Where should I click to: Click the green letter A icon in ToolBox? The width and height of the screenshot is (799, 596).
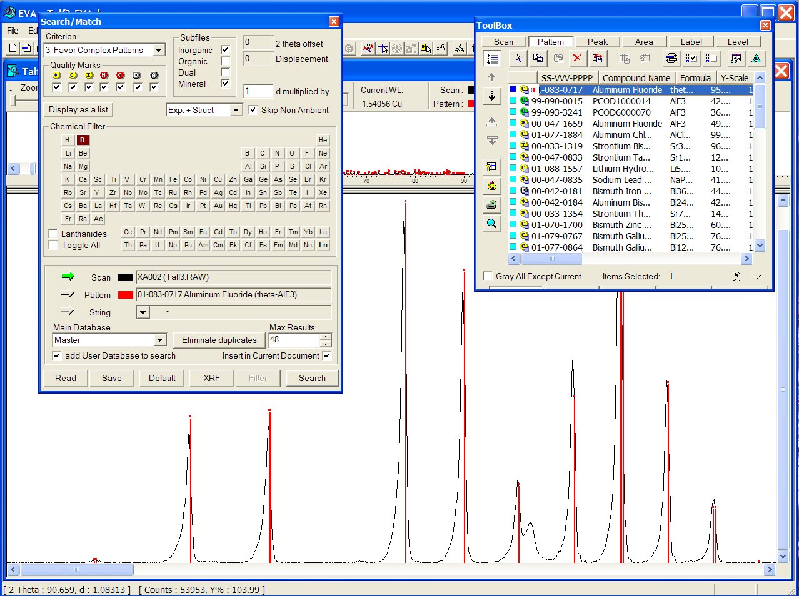click(x=756, y=58)
